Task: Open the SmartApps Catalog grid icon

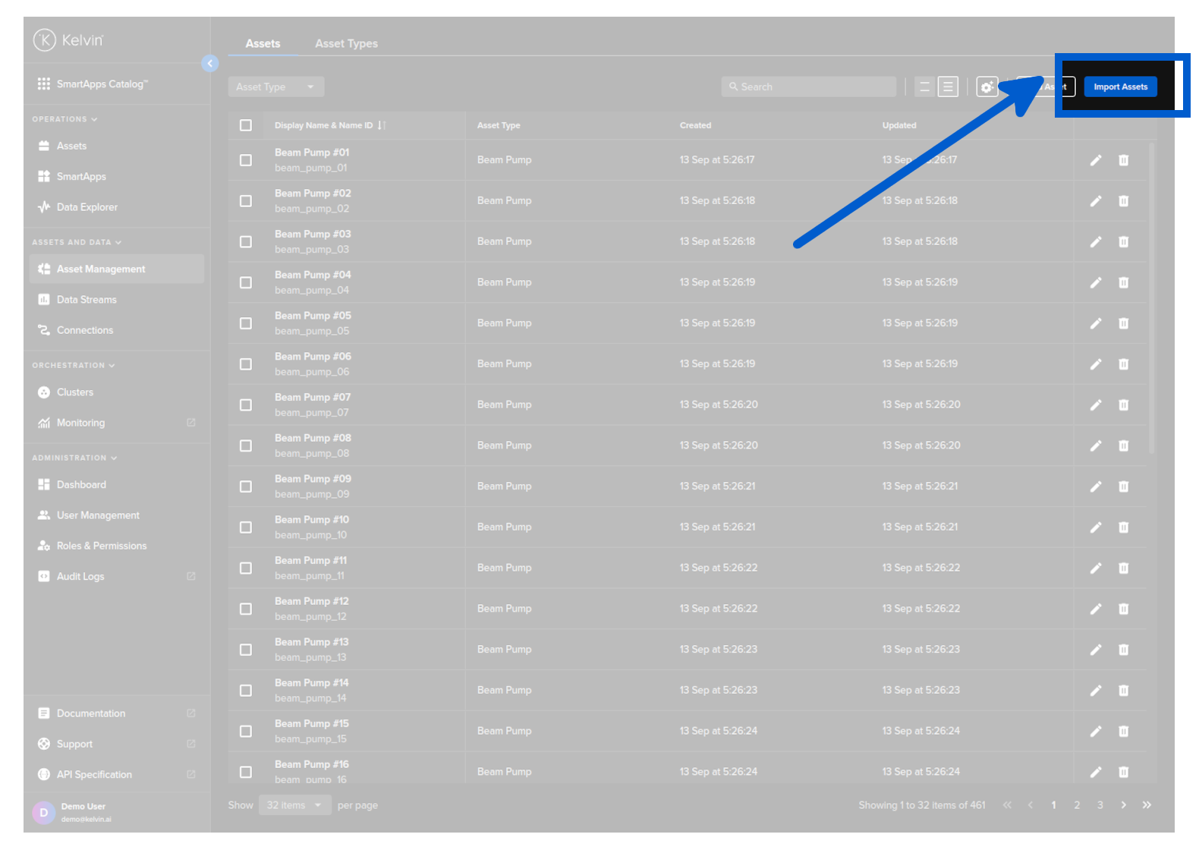Action: click(x=44, y=84)
